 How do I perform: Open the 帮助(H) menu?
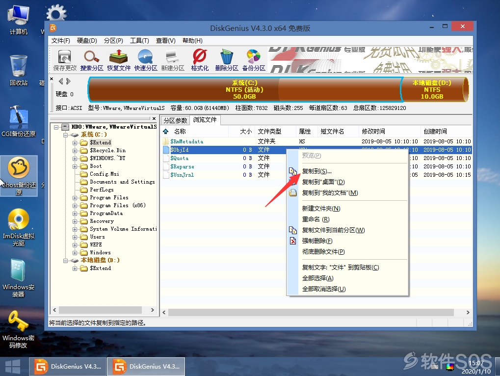tap(192, 41)
